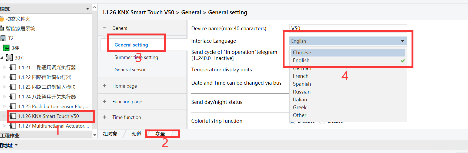Click the 1.1.26 KNX Smart Touch device icon

(x=13, y=116)
